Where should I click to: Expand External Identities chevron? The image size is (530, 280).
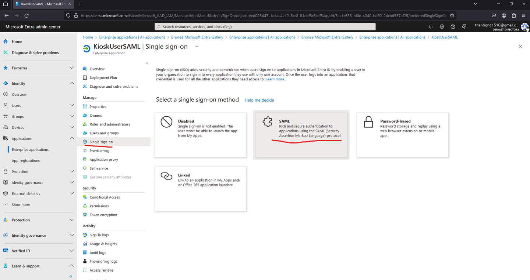[x=72, y=193]
